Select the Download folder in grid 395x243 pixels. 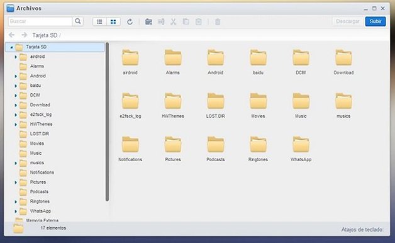coord(343,62)
